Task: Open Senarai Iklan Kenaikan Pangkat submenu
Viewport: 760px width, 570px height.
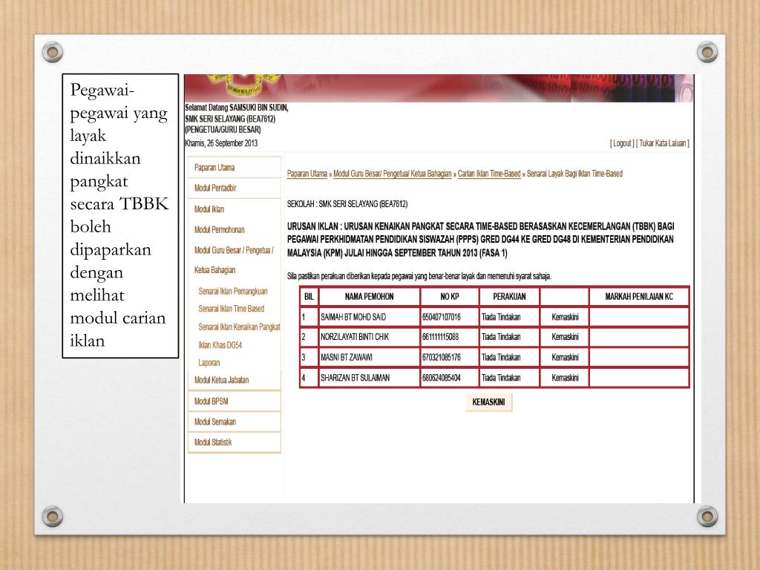Action: tap(239, 327)
